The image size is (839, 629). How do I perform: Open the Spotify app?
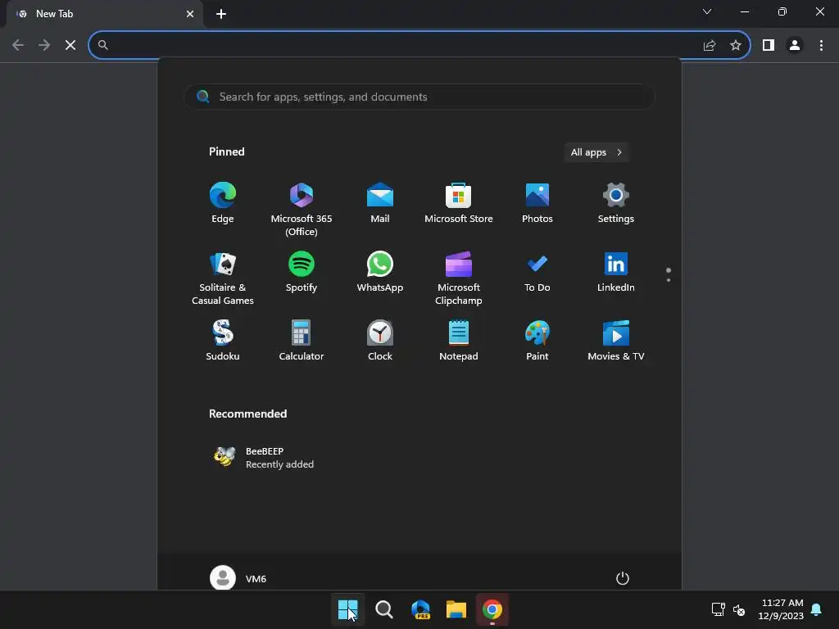tap(302, 272)
